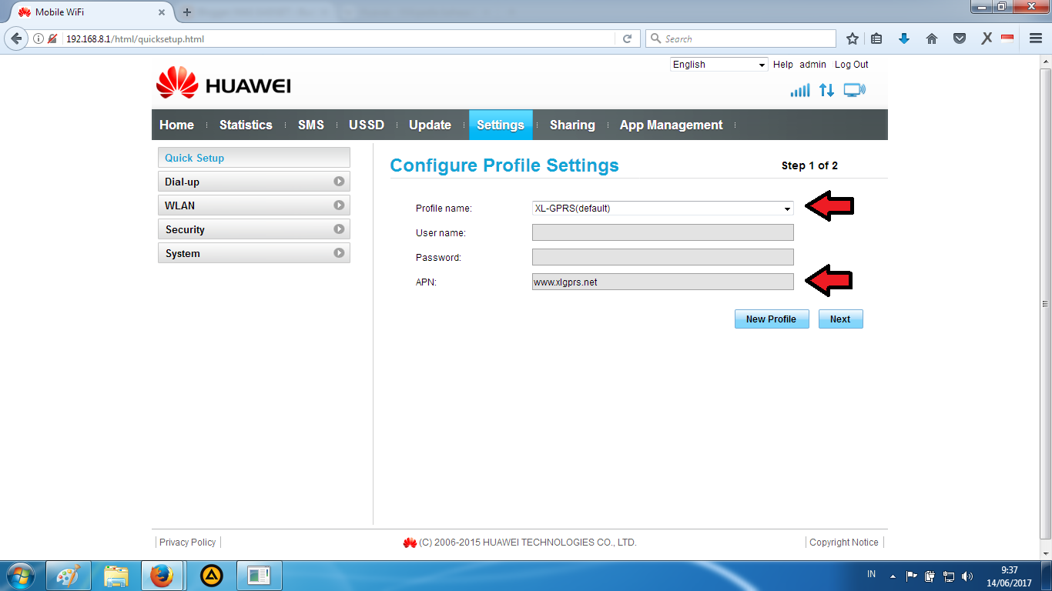Open the Privacy Policy link

click(188, 543)
